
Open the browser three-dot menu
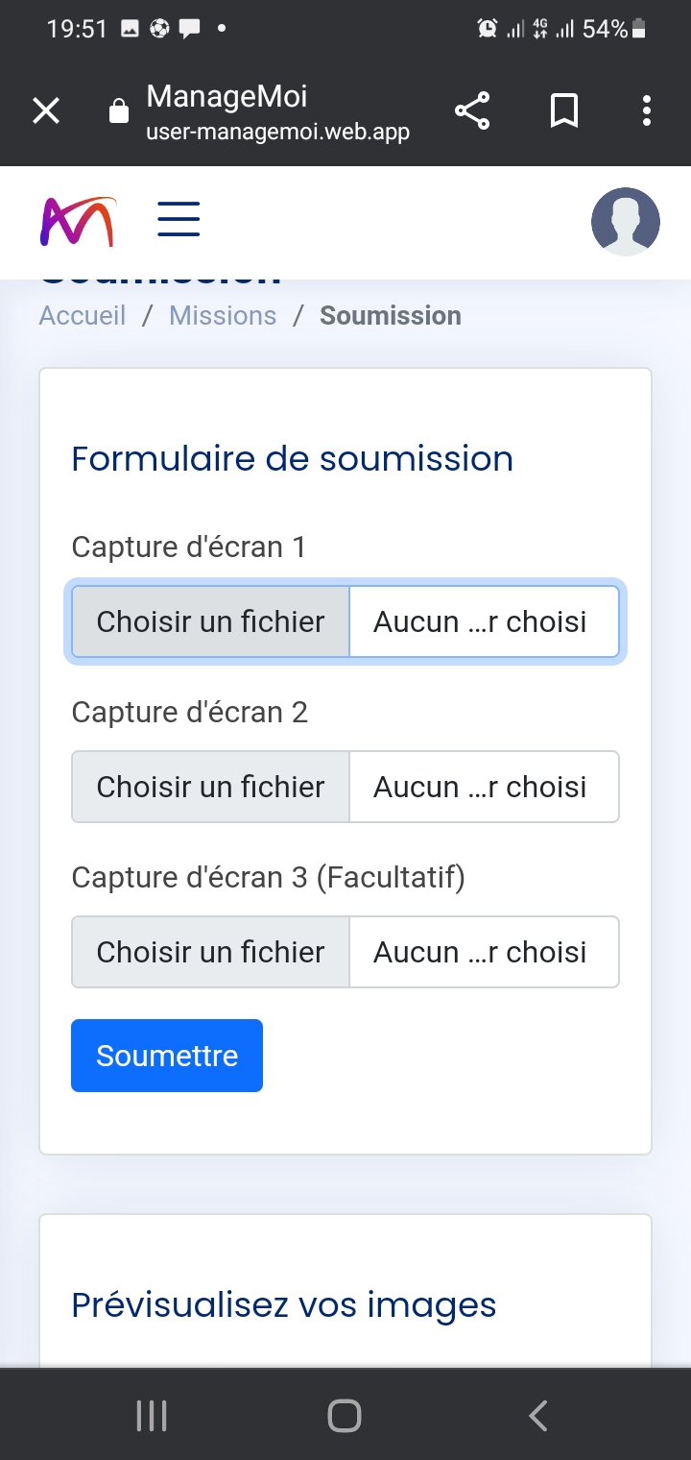point(647,111)
